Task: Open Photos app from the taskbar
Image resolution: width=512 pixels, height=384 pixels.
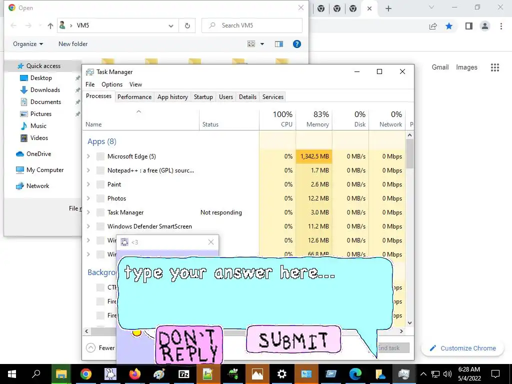Action: 257,374
